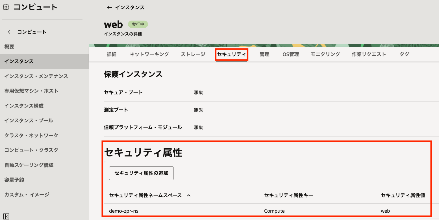Viewport: 439px width, 220px height.
Task: Switch to the 詳細 tab
Action: 111,54
